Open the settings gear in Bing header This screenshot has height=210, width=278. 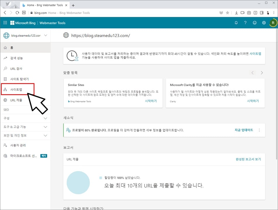pyautogui.click(x=264, y=23)
